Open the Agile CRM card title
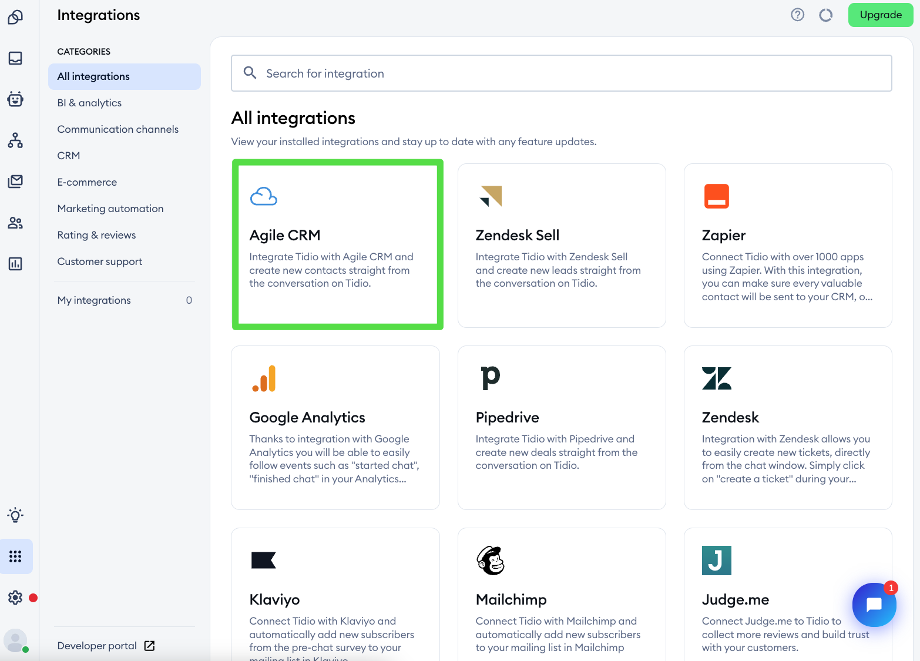920x661 pixels. pyautogui.click(x=285, y=235)
